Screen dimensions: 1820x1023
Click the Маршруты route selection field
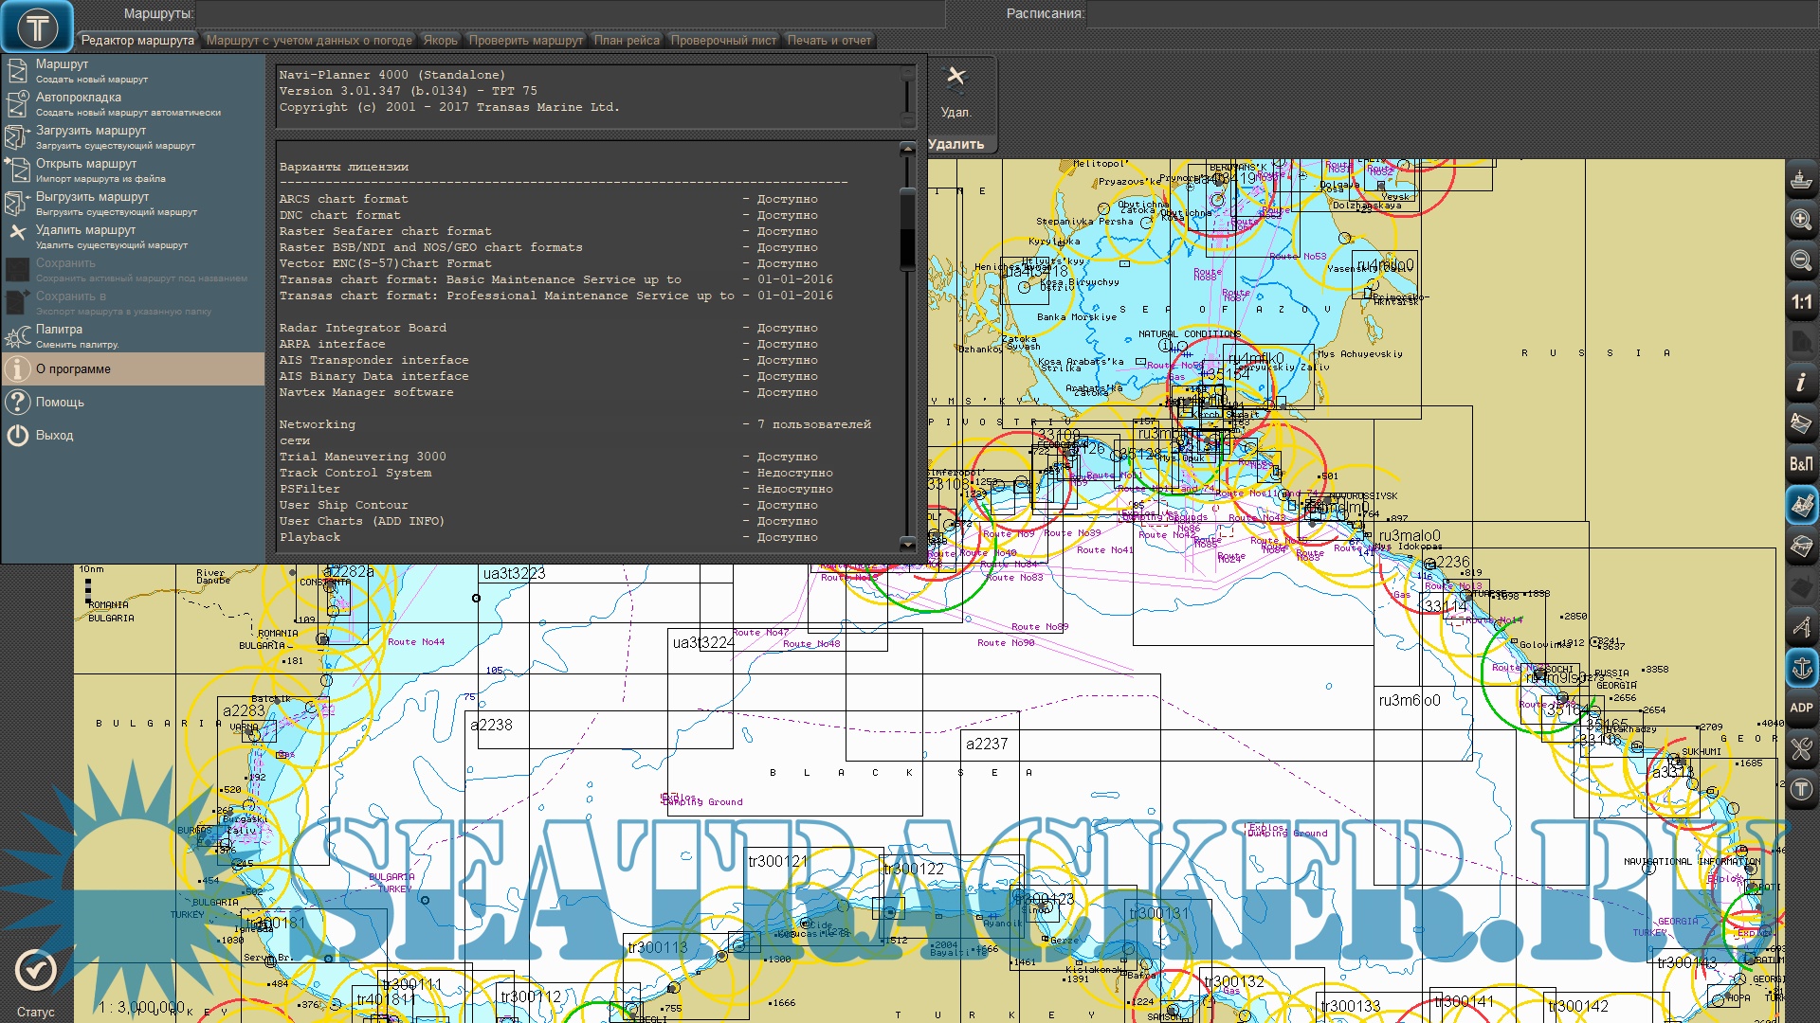point(571,13)
